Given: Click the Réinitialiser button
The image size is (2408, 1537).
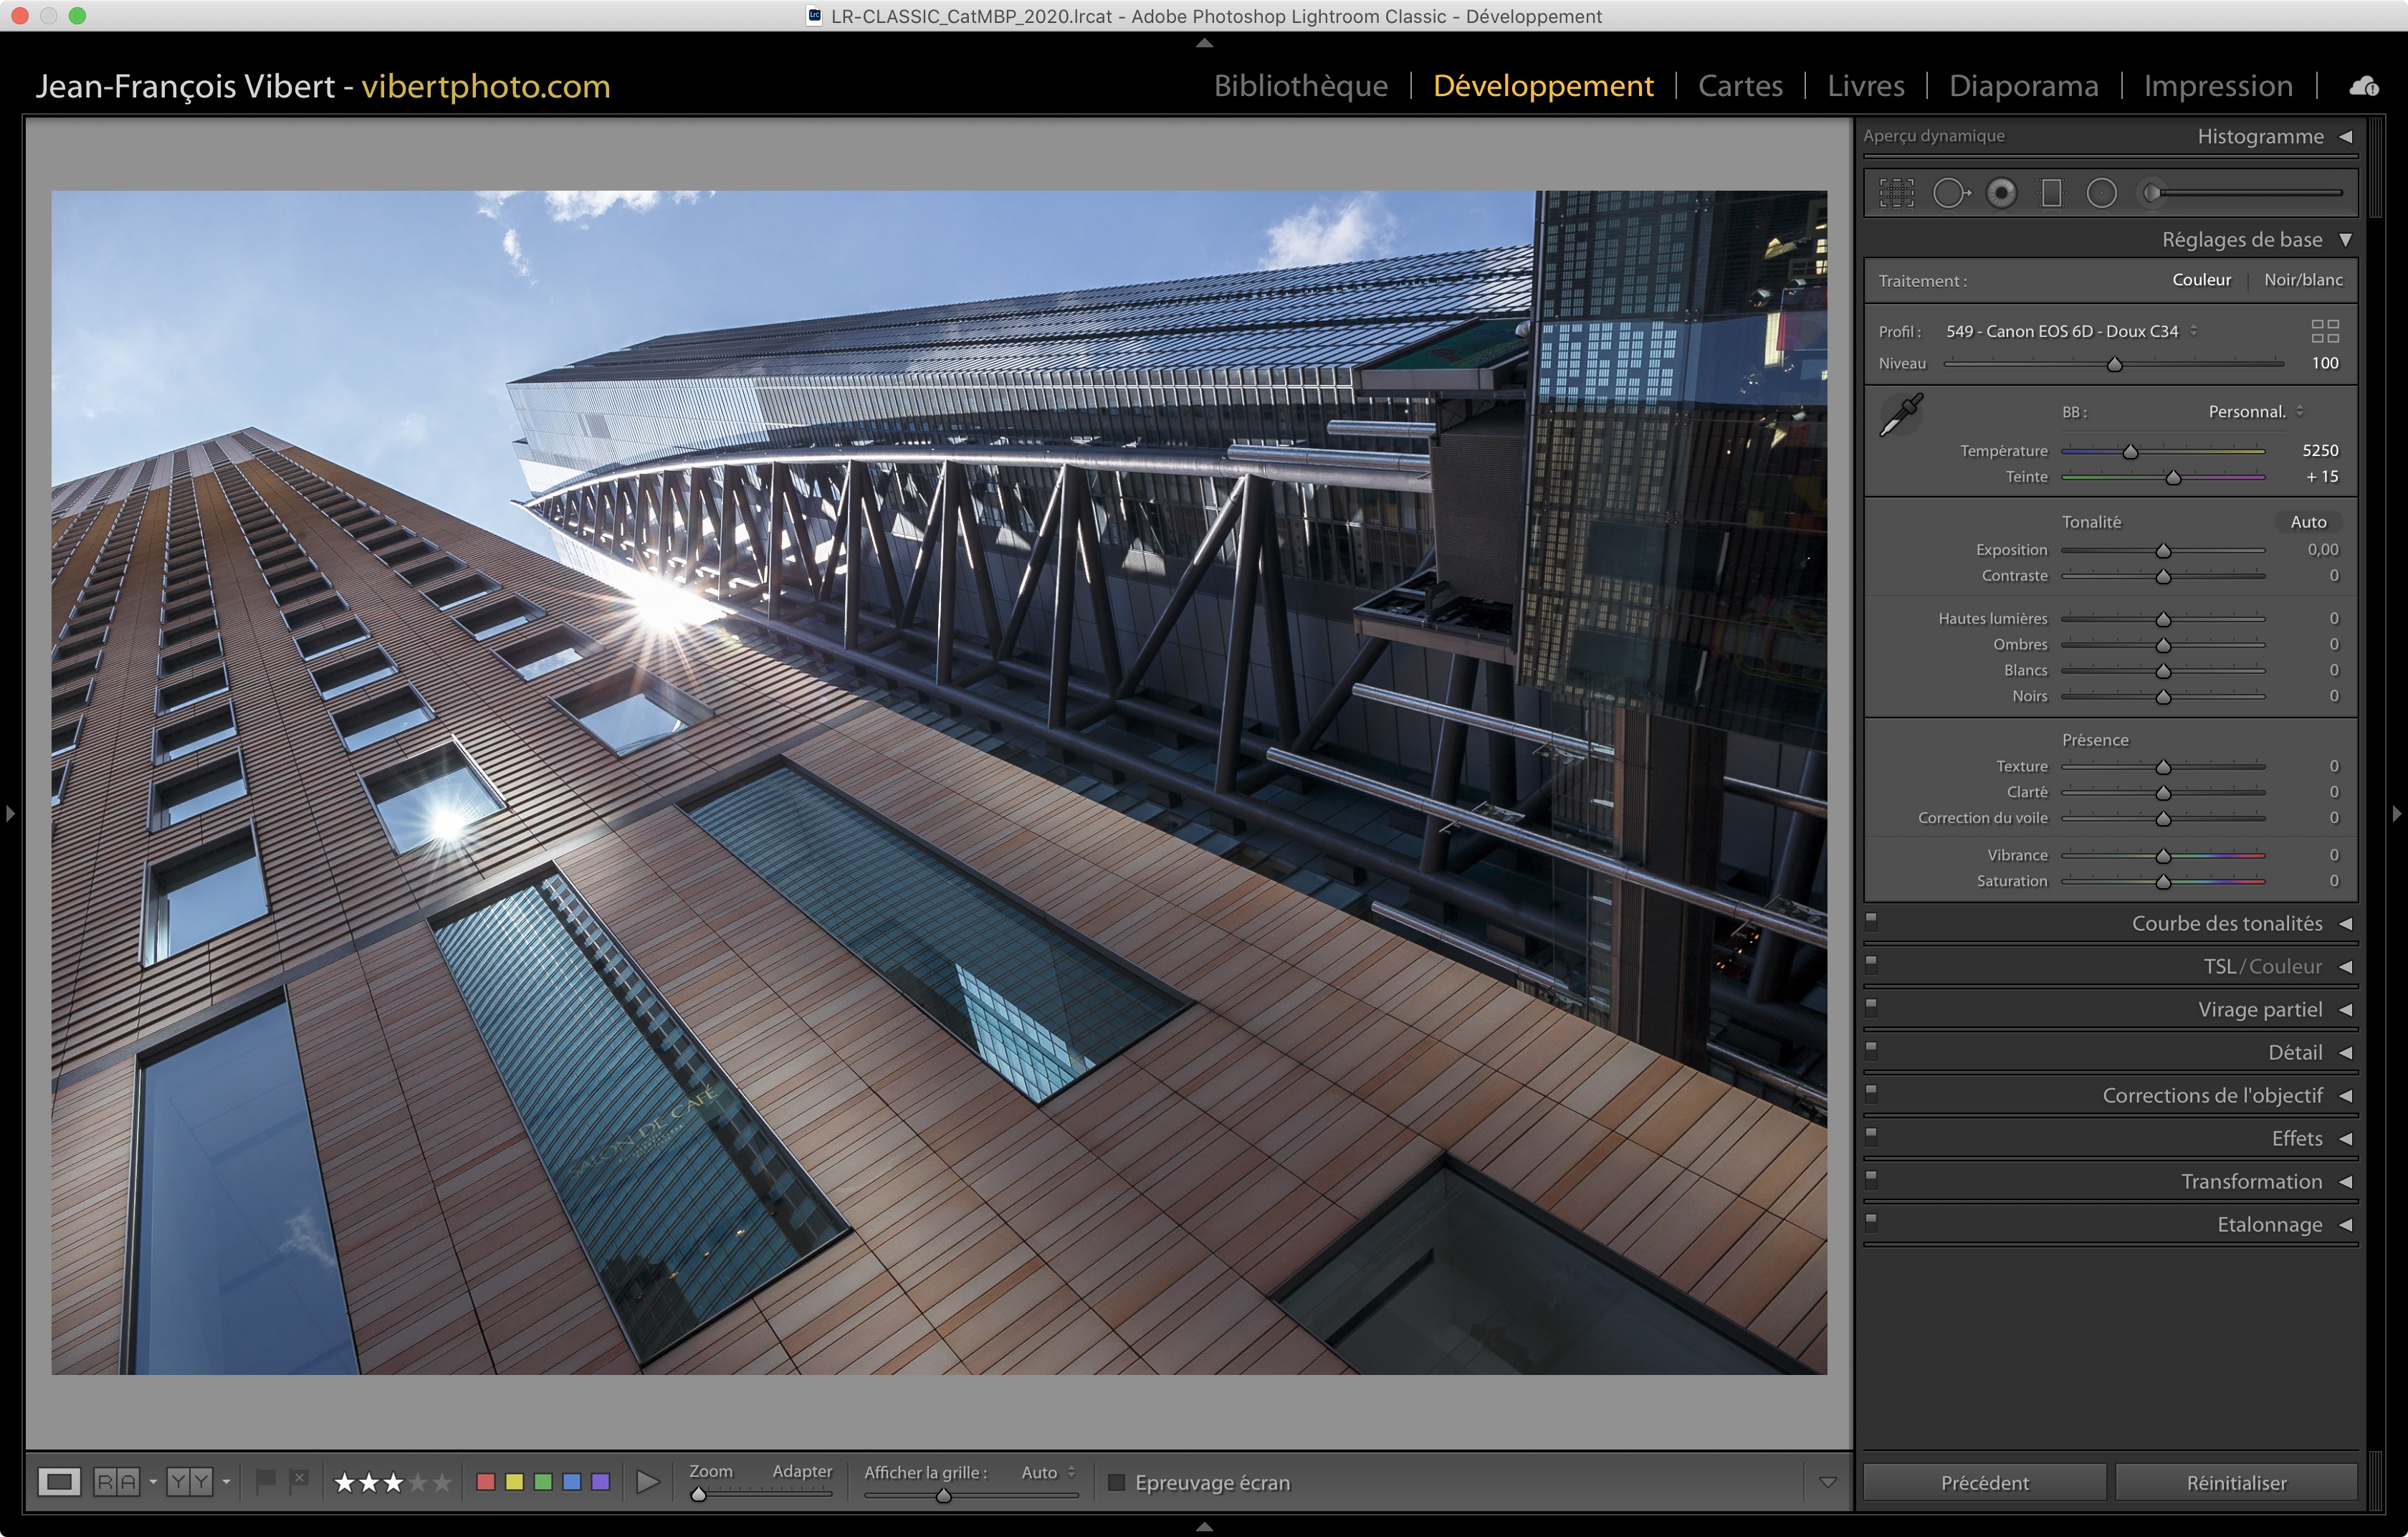Looking at the screenshot, I should pyautogui.click(x=2236, y=1482).
